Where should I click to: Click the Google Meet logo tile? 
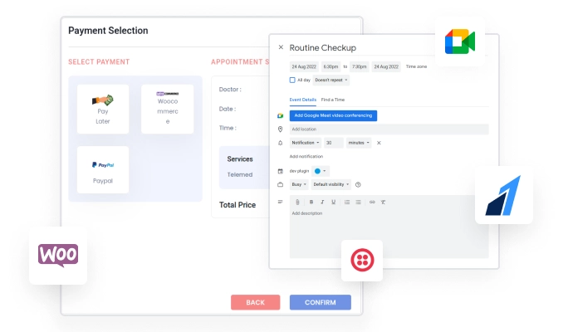460,41
